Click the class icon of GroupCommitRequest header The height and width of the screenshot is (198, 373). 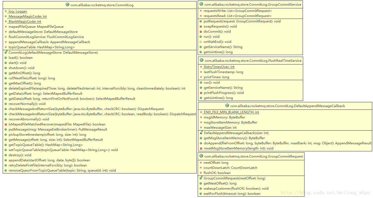[201, 156]
